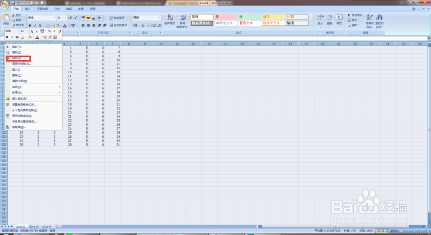
Task: Click Find & Select (查找和选择) binoculars
Action: coord(379,21)
